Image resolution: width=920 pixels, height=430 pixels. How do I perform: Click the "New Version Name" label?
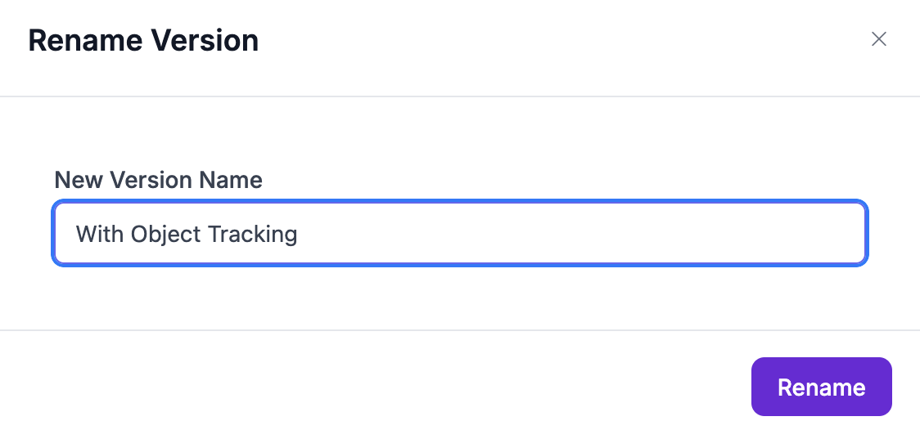[x=158, y=180]
